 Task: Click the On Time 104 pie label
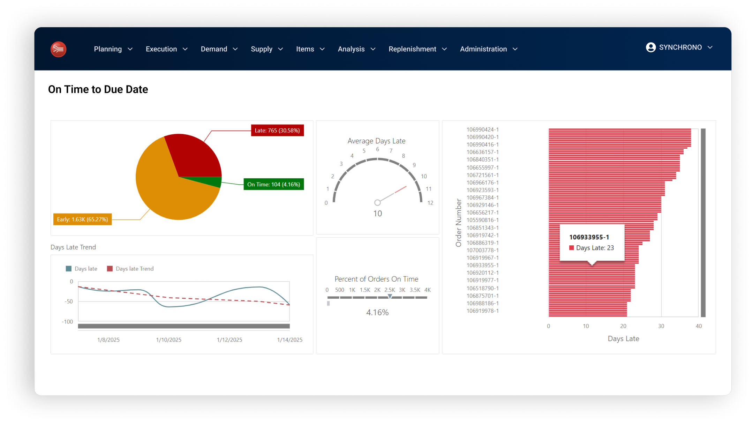tap(273, 184)
